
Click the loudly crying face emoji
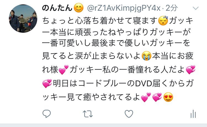[146, 56]
